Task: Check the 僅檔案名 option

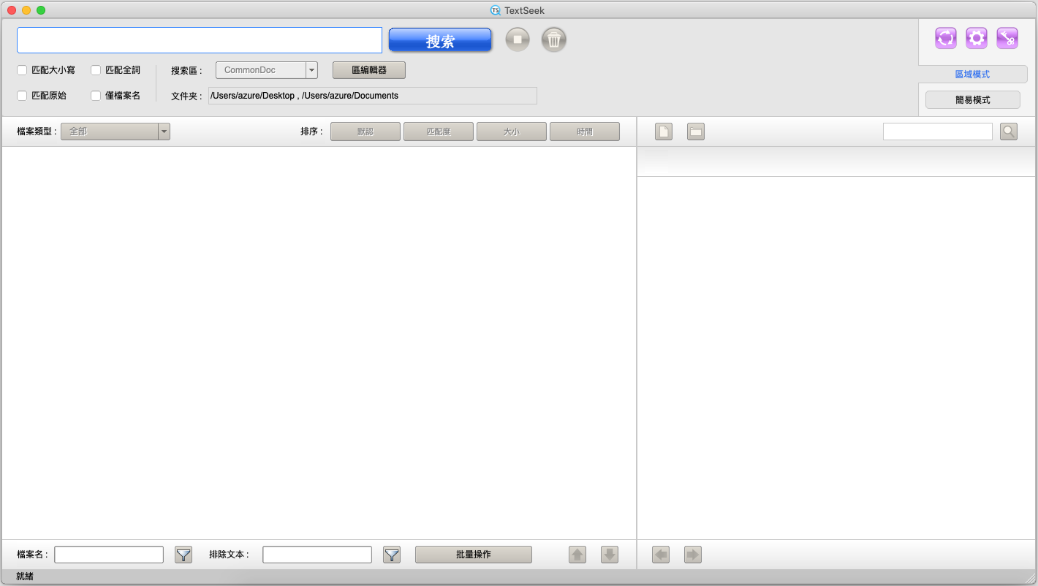Action: pyautogui.click(x=96, y=96)
